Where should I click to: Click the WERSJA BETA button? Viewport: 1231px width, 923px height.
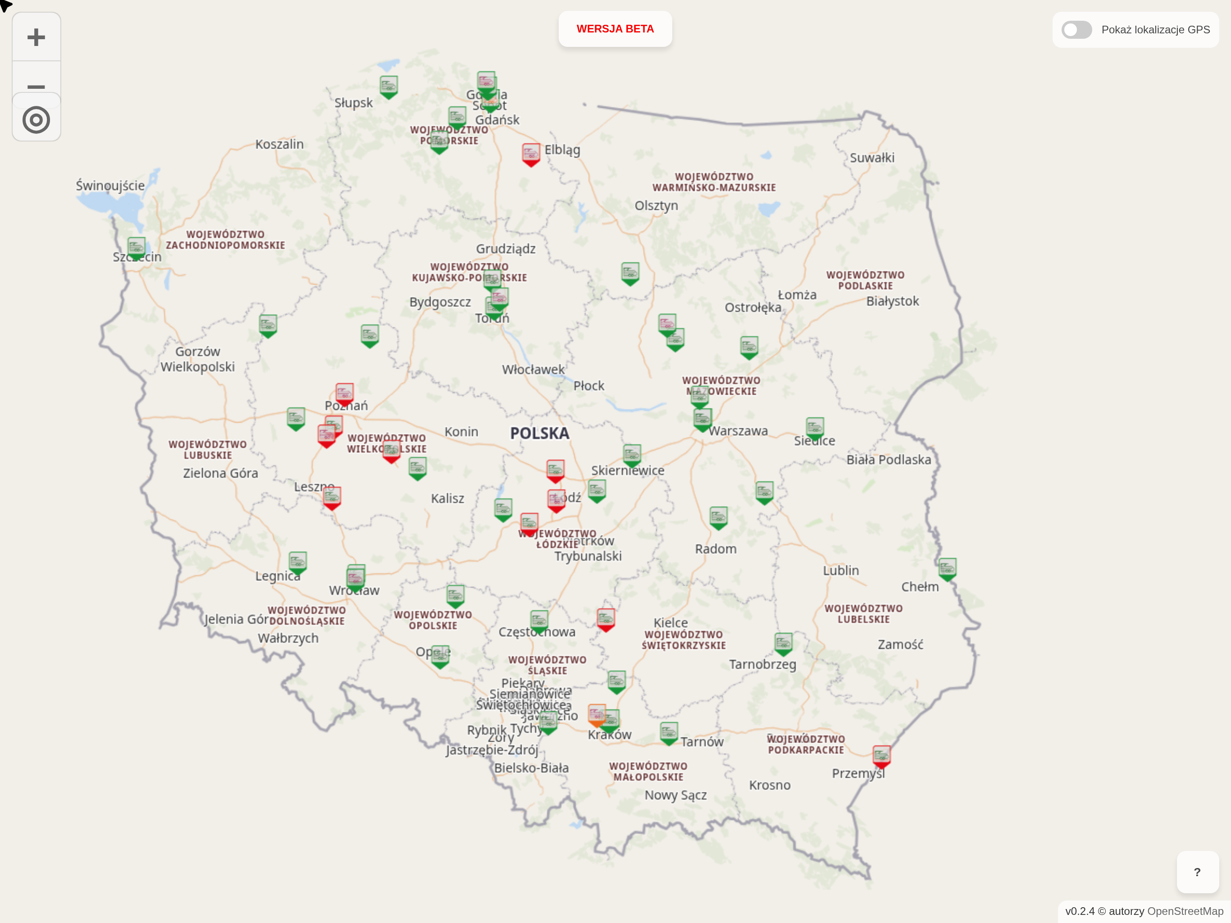pyautogui.click(x=615, y=29)
